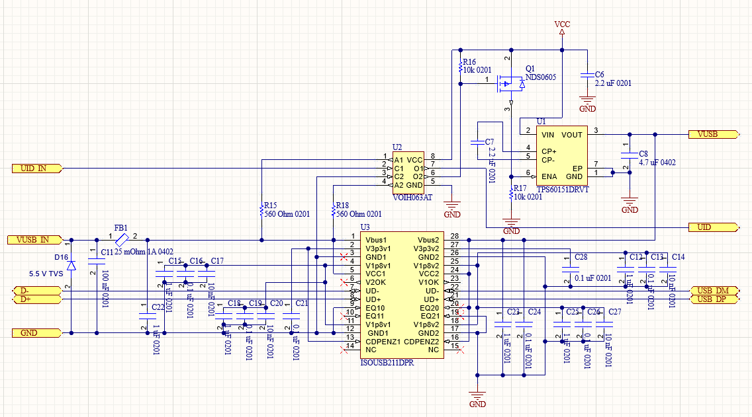Click the UID output port
Viewport: 752px width, 417px height.
point(714,227)
